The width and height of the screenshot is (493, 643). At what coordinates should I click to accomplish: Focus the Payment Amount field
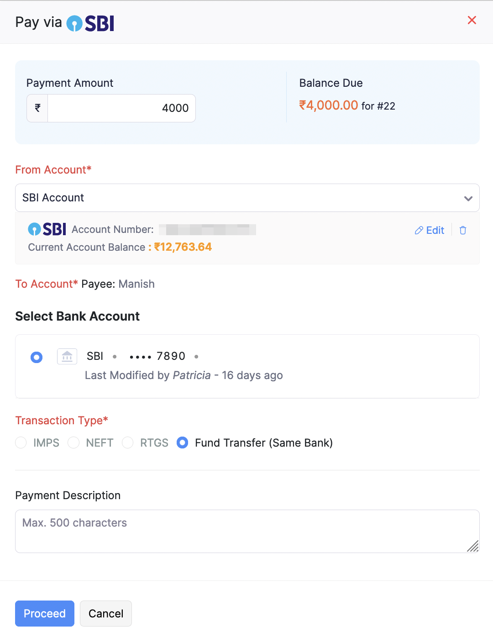(x=121, y=108)
